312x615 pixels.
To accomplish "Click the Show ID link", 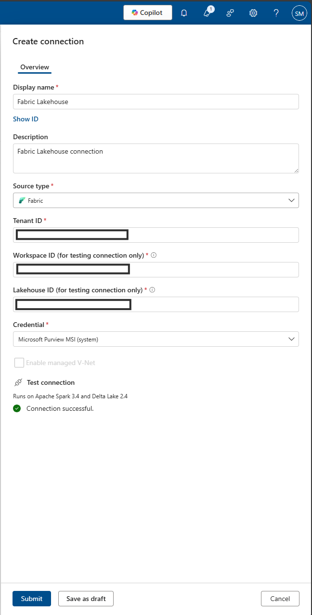I will point(26,119).
